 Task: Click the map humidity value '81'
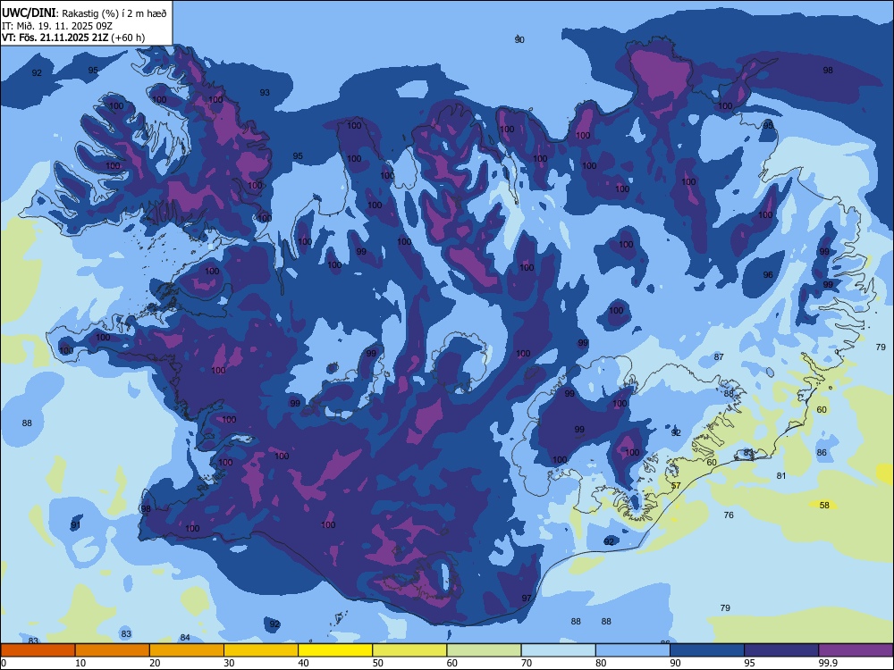point(781,476)
